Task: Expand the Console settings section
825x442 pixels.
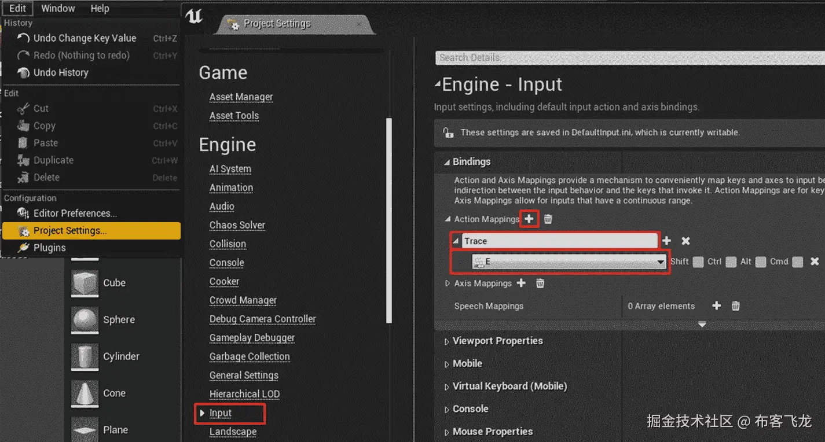Action: pyautogui.click(x=447, y=409)
